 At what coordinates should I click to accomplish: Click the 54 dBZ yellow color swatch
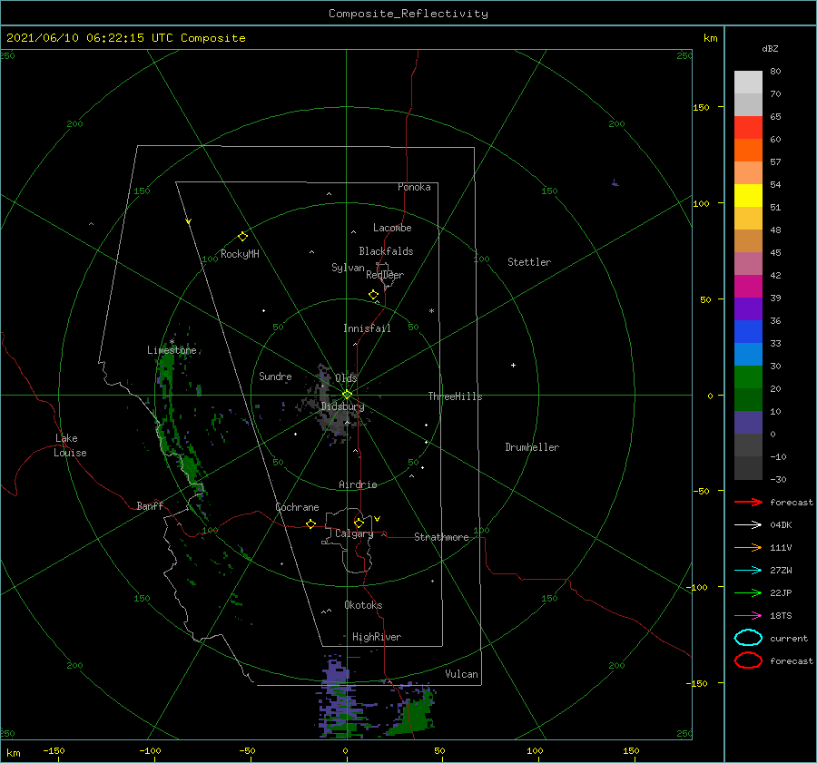[x=748, y=195]
